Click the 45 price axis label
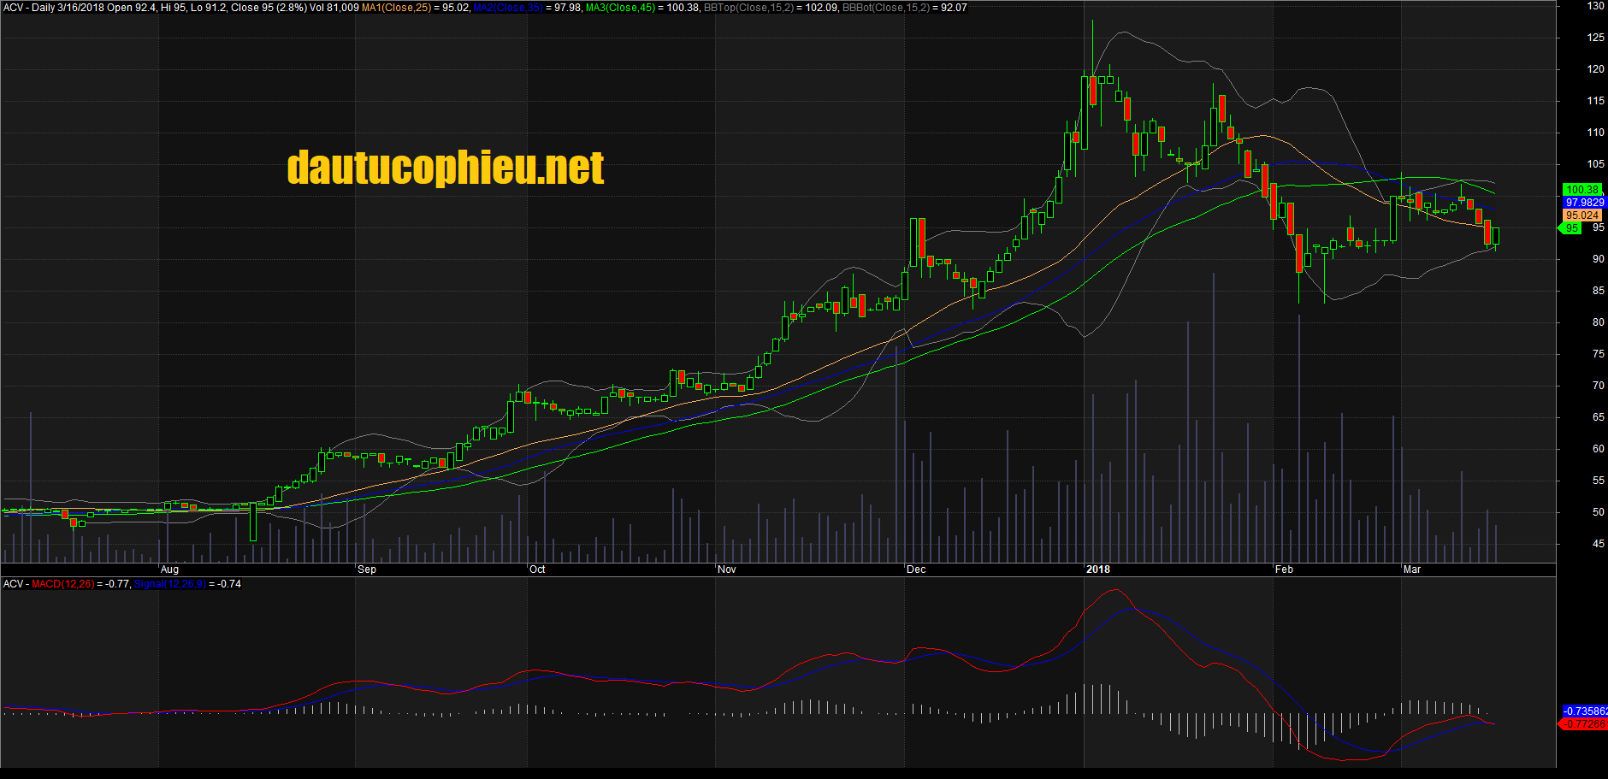The width and height of the screenshot is (1608, 779). point(1598,544)
